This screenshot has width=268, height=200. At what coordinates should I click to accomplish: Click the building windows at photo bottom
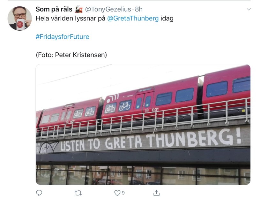coord(140,175)
